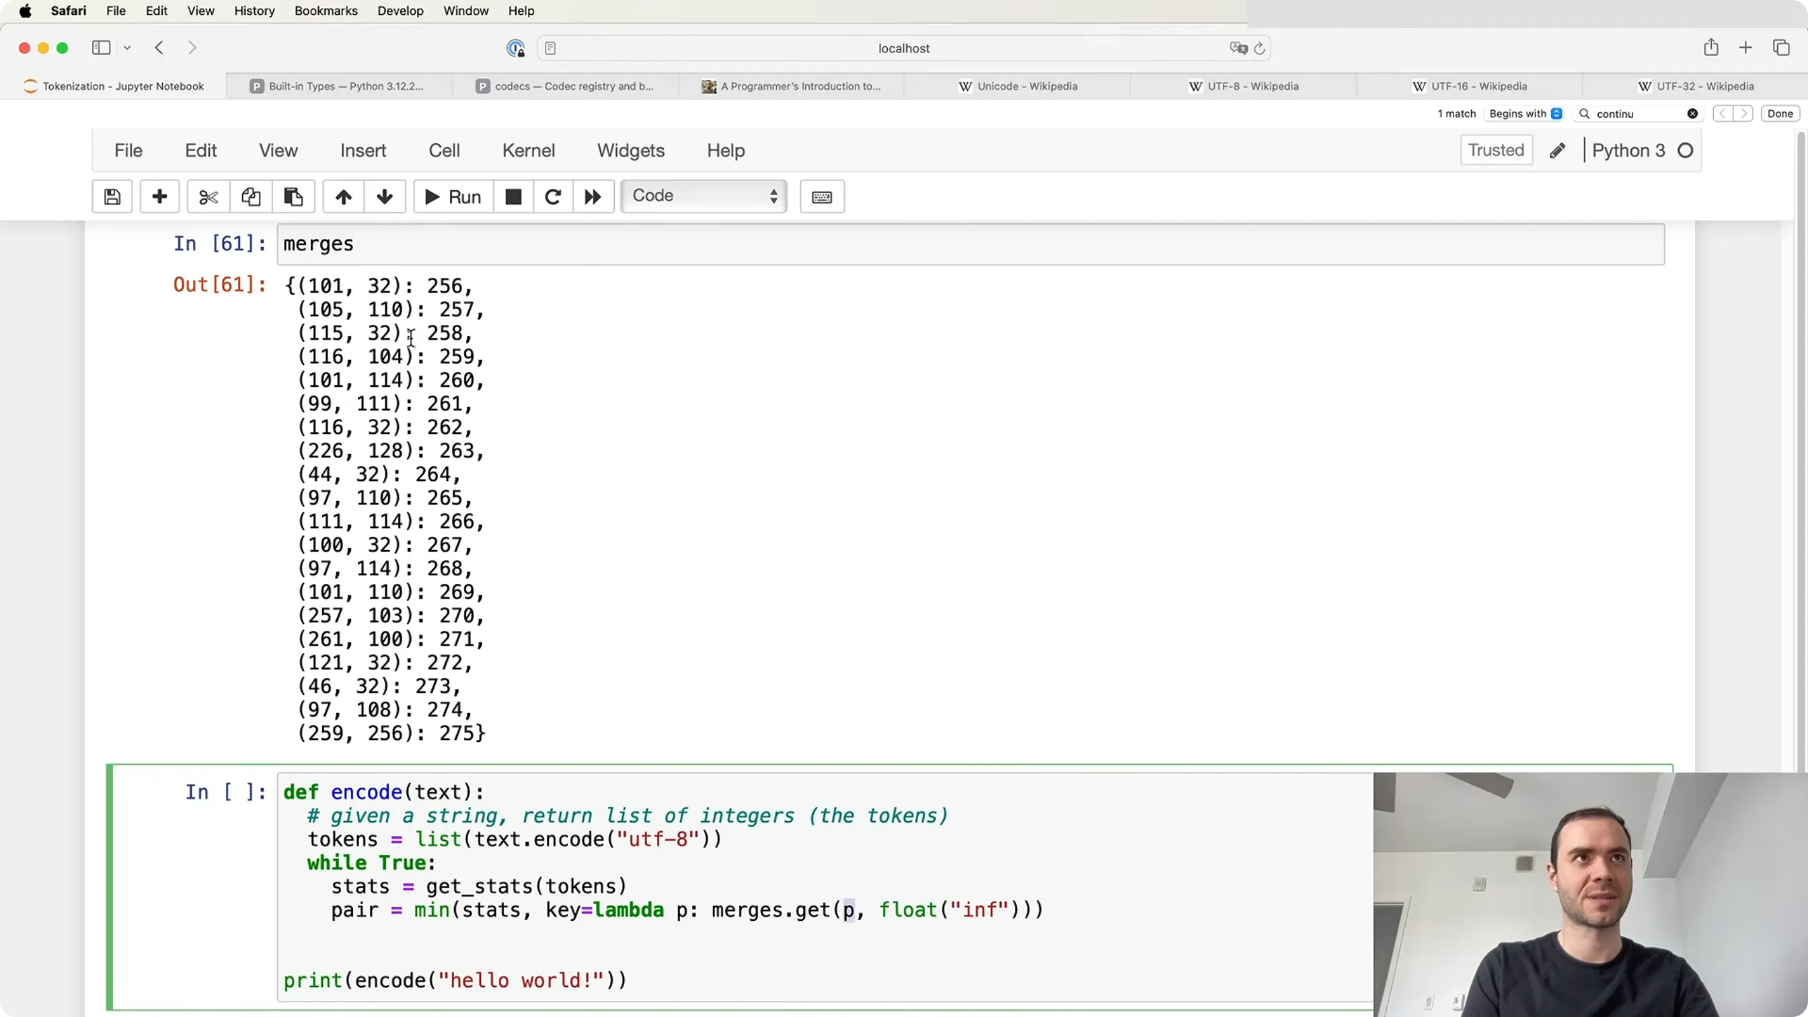Open the Cell menu in Jupyter
Viewport: 1808px width, 1017px height.
point(445,150)
